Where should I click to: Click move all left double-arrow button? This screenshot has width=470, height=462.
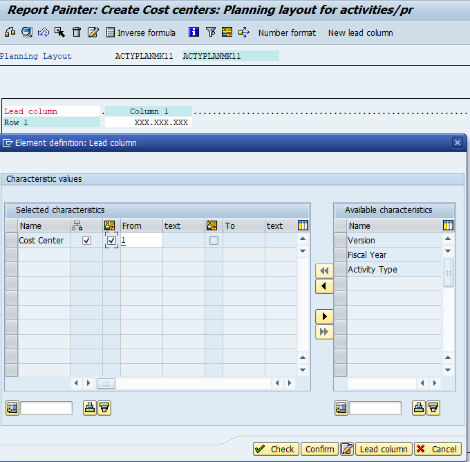coord(323,270)
